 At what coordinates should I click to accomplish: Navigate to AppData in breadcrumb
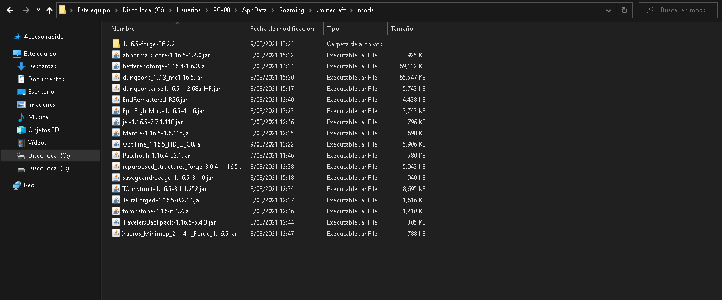[x=255, y=10]
